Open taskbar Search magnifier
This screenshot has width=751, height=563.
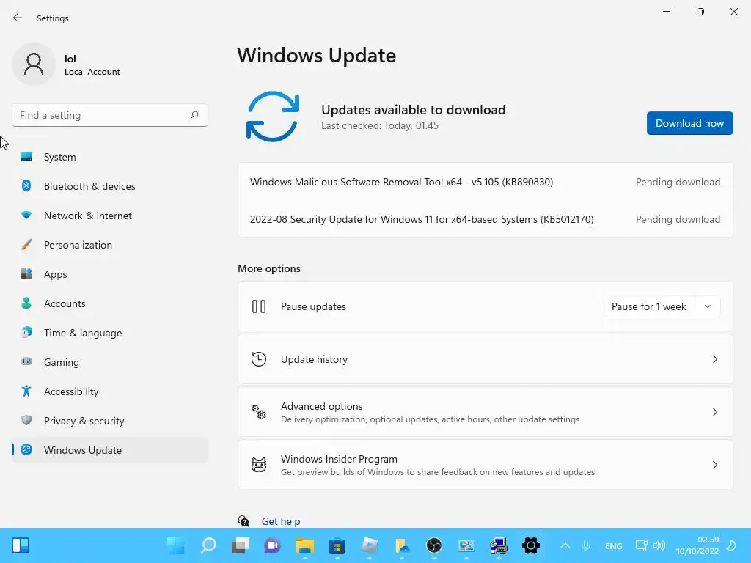click(x=208, y=545)
